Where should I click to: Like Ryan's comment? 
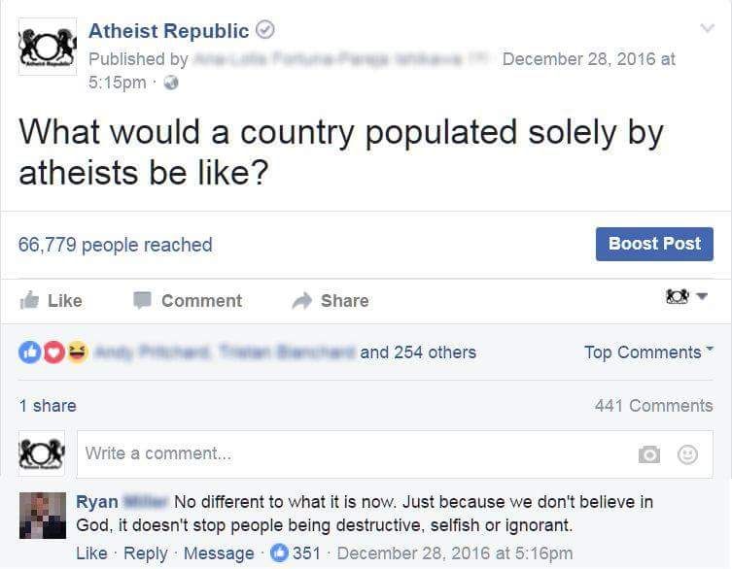point(91,553)
